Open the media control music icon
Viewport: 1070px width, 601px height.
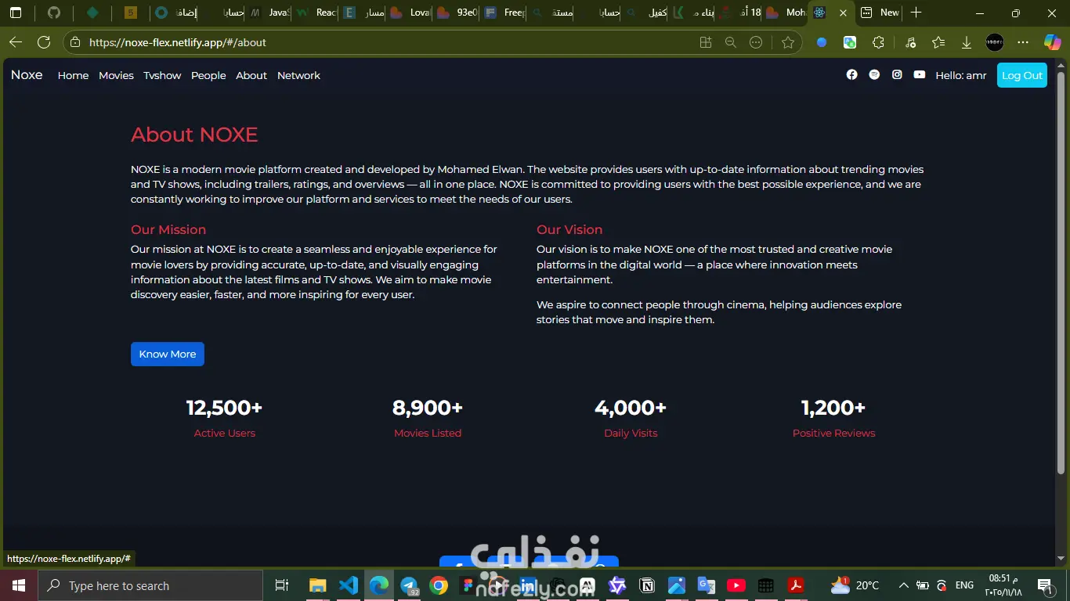tap(910, 42)
